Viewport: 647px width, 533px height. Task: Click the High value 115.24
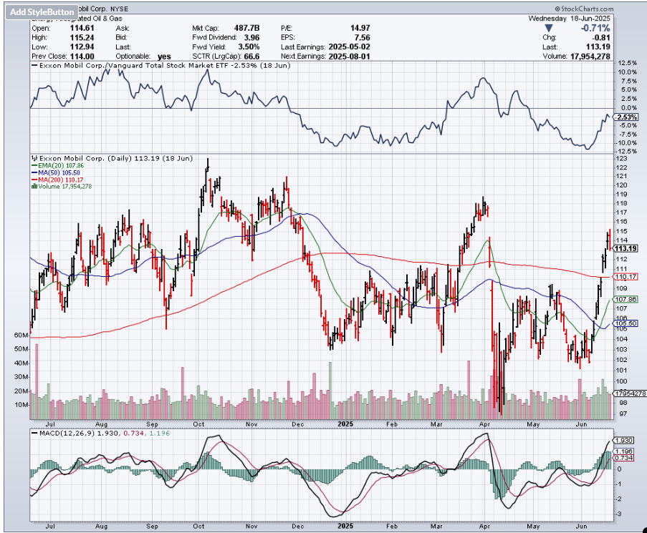click(82, 37)
